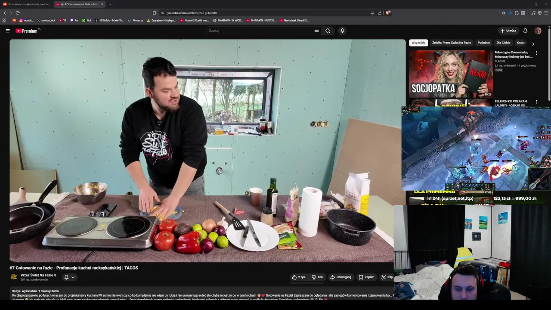
Task: Click the YouTube URL address bar
Action: tap(192, 13)
